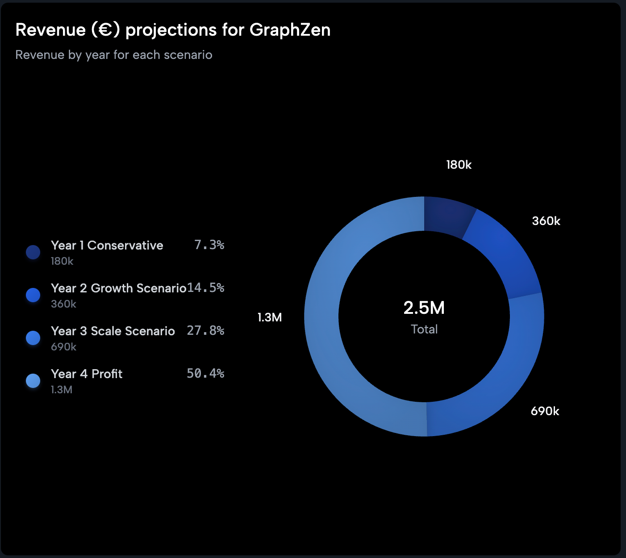626x558 pixels.
Task: Choose the Year 4 Profit legend label
Action: pos(87,374)
